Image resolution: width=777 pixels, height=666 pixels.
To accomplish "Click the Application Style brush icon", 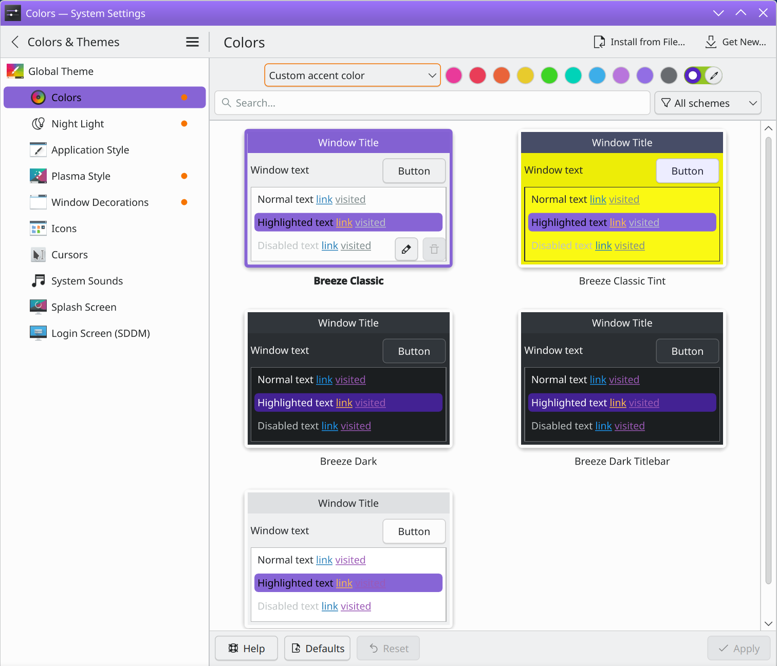I will click(x=38, y=150).
